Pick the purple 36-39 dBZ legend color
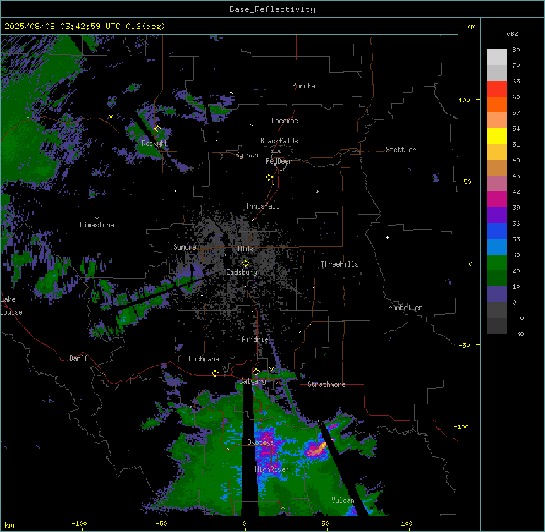Screen dimensions: 545x532 (497, 215)
